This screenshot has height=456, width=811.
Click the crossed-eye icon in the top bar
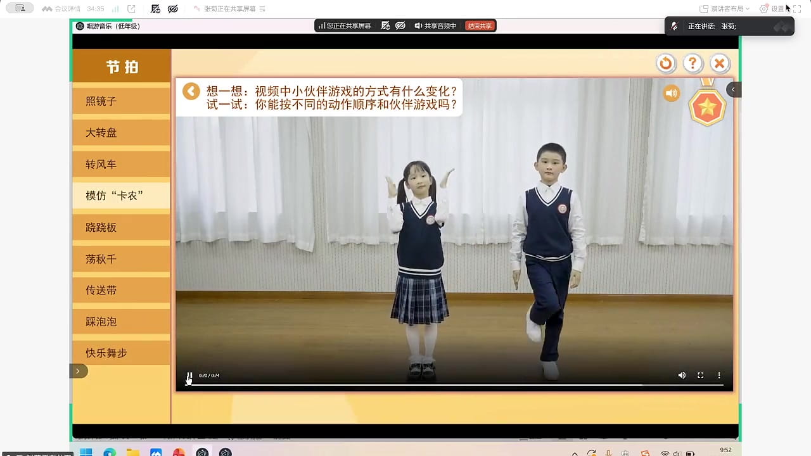click(x=172, y=9)
